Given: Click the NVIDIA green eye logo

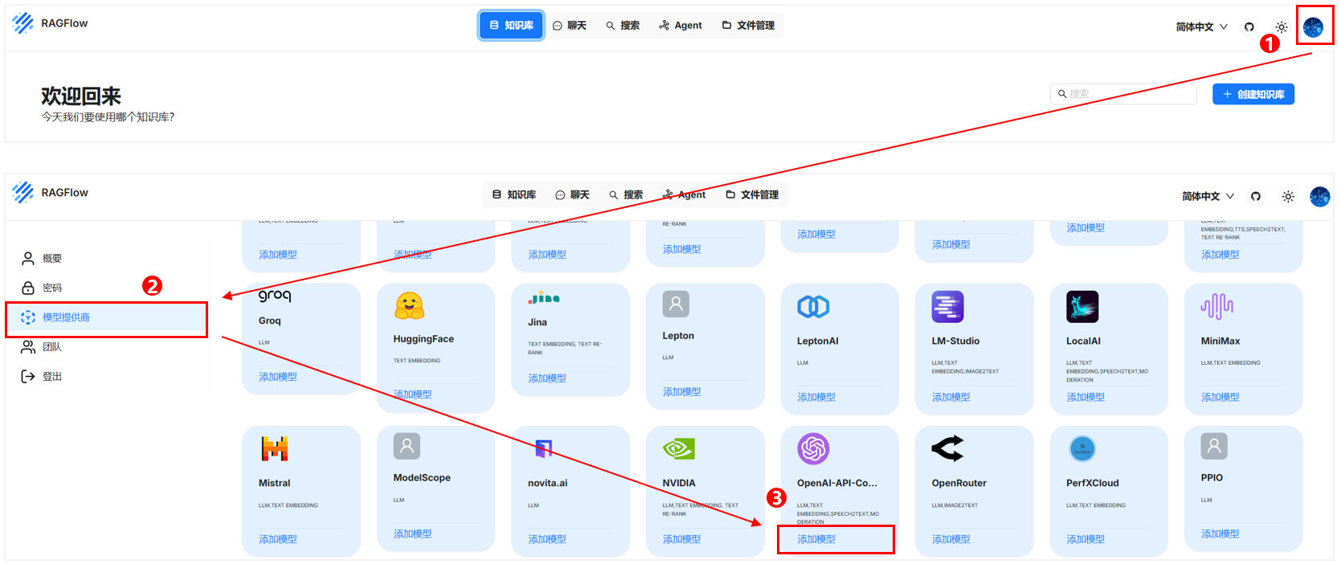Looking at the screenshot, I should [678, 448].
